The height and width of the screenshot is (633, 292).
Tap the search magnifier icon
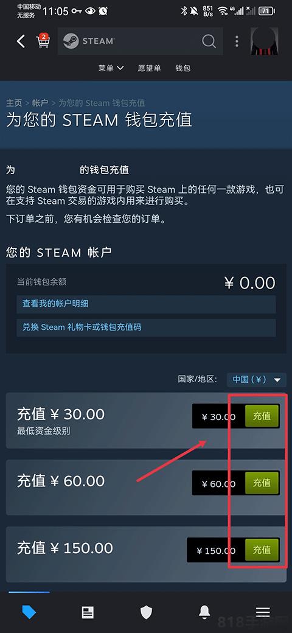click(x=209, y=41)
